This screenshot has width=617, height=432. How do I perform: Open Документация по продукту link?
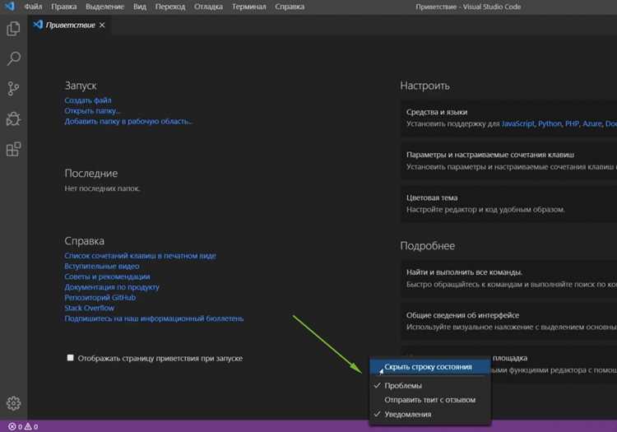(112, 287)
